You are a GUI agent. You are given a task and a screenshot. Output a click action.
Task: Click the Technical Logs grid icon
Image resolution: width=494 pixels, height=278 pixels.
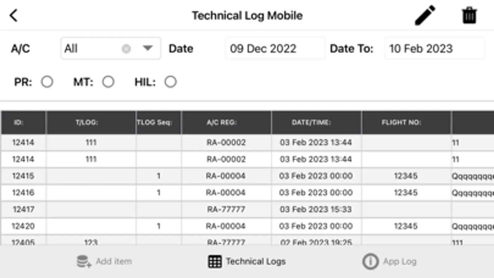pyautogui.click(x=215, y=262)
